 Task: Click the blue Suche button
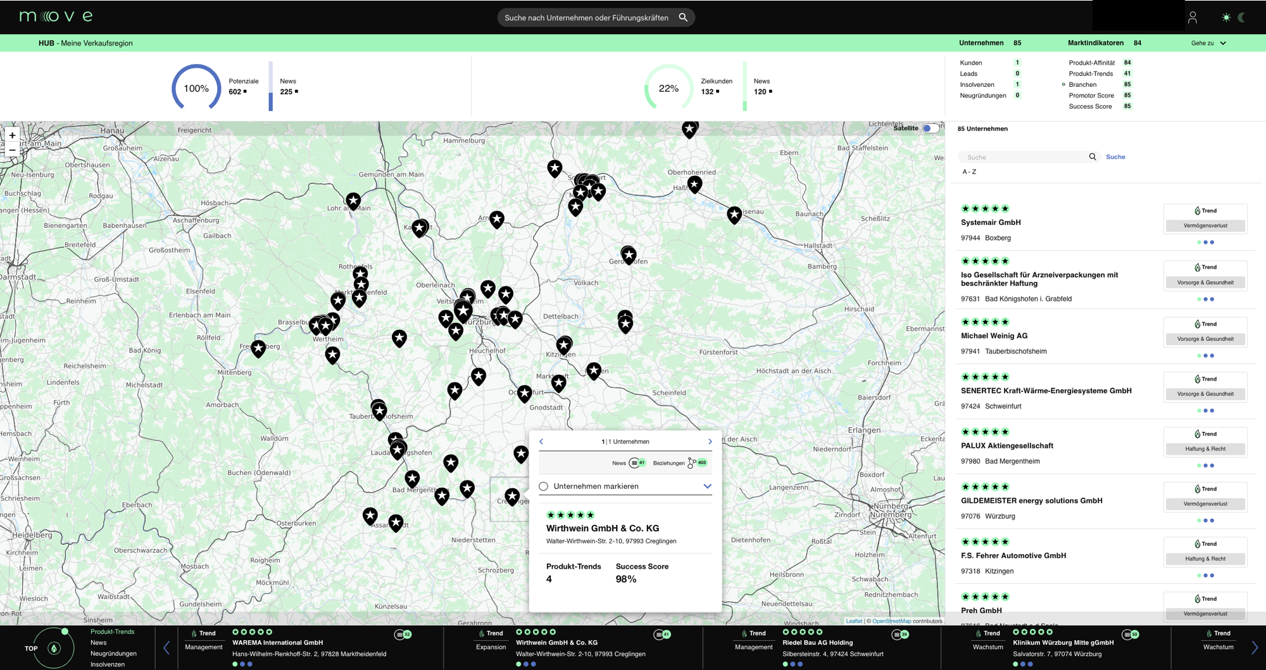point(1115,157)
